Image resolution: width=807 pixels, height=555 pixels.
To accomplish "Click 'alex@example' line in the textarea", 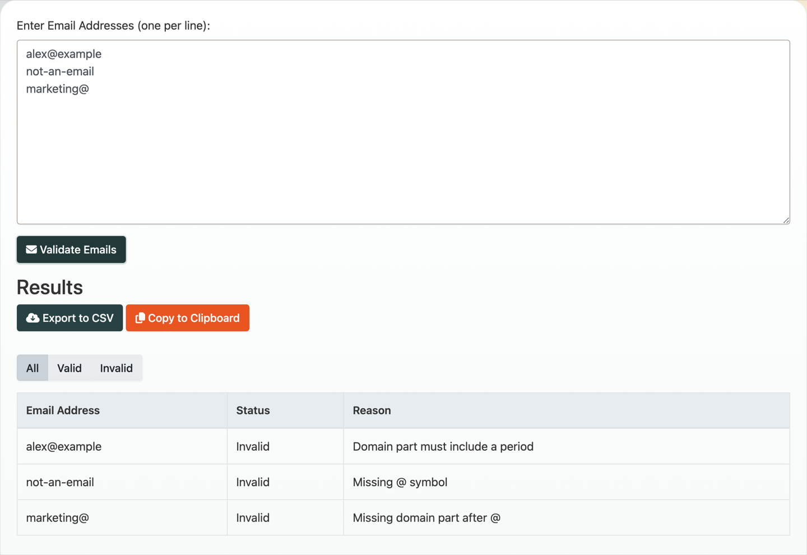I will pyautogui.click(x=64, y=54).
